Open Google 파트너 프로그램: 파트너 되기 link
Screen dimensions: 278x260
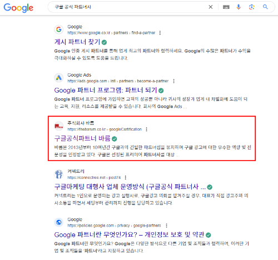click(x=106, y=90)
